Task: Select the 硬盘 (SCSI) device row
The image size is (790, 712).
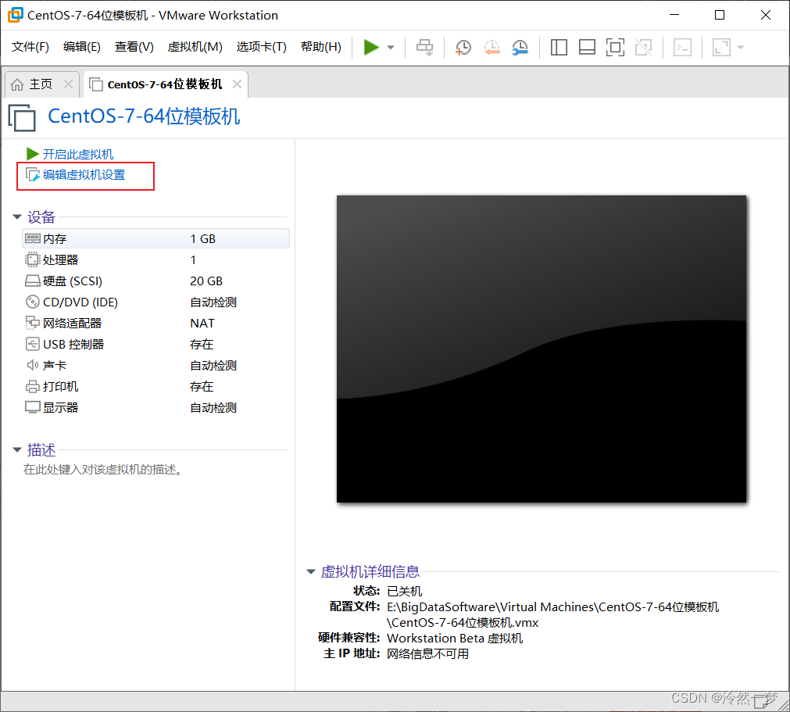Action: [155, 281]
